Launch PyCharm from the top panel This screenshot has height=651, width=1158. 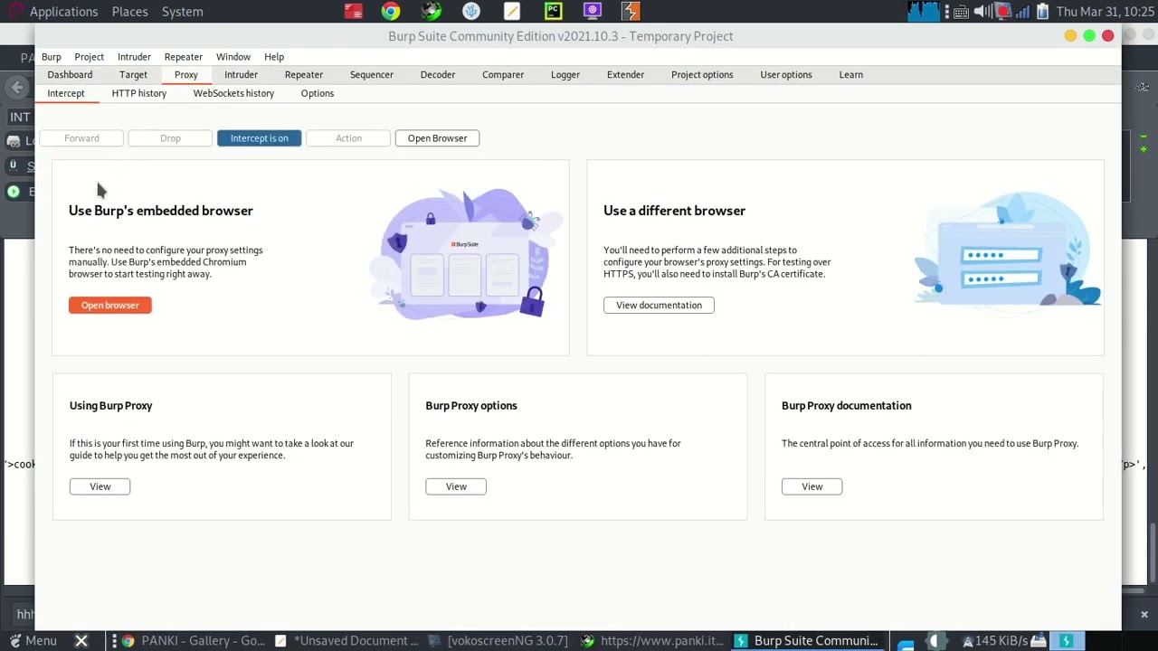click(553, 12)
